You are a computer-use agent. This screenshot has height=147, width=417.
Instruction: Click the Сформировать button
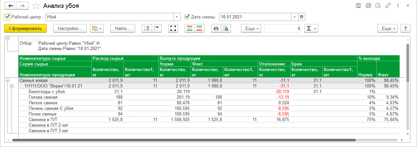[25, 29]
